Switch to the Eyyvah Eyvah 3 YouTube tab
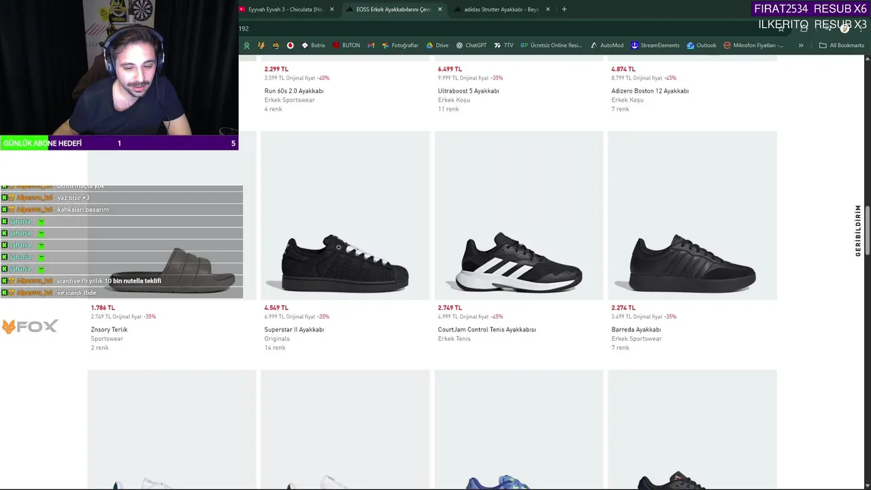This screenshot has width=871, height=490. pyautogui.click(x=284, y=10)
